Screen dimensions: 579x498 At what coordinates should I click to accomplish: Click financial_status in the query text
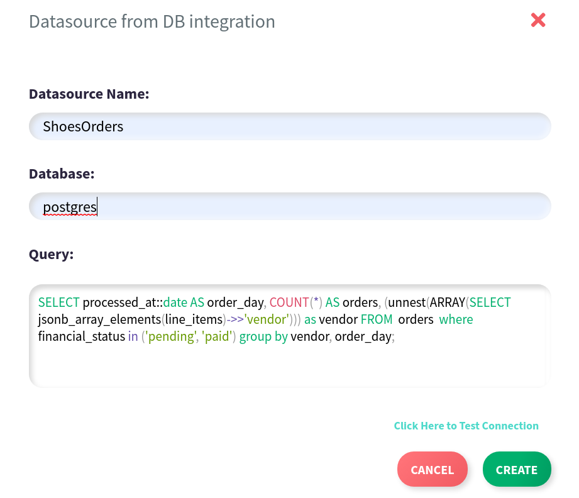click(82, 336)
